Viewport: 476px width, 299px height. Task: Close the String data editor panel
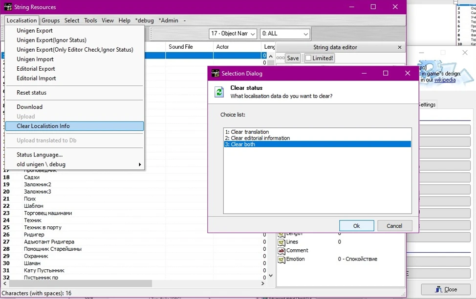coord(399,47)
